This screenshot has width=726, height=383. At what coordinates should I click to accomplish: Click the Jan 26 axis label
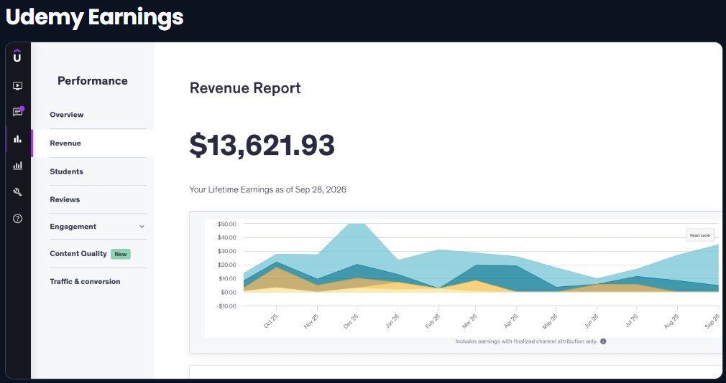point(391,321)
